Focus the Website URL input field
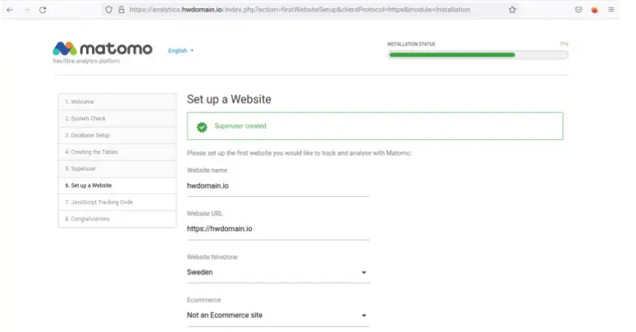Screen dimensions: 636x332 pyautogui.click(x=278, y=229)
